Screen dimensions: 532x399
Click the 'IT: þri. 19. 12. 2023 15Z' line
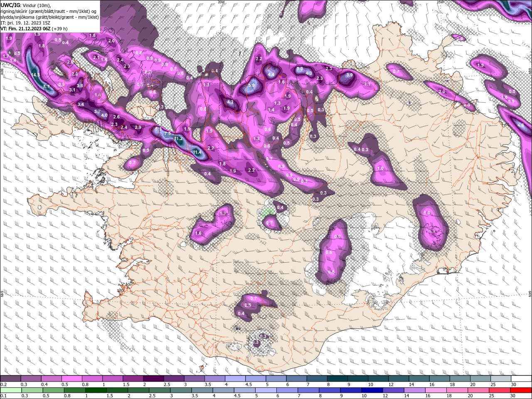pyautogui.click(x=26, y=23)
